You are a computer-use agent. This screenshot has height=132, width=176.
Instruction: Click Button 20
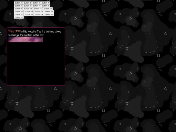[x=49, y=14]
